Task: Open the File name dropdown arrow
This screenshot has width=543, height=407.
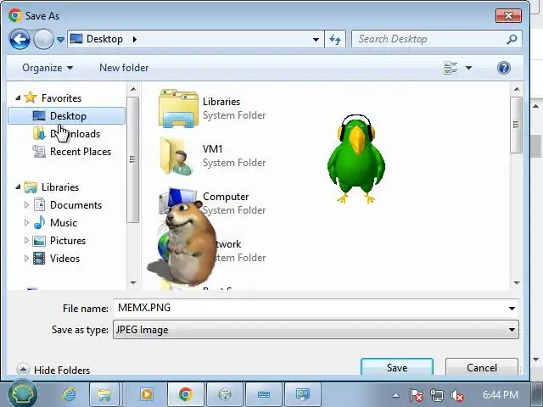Action: click(x=512, y=308)
